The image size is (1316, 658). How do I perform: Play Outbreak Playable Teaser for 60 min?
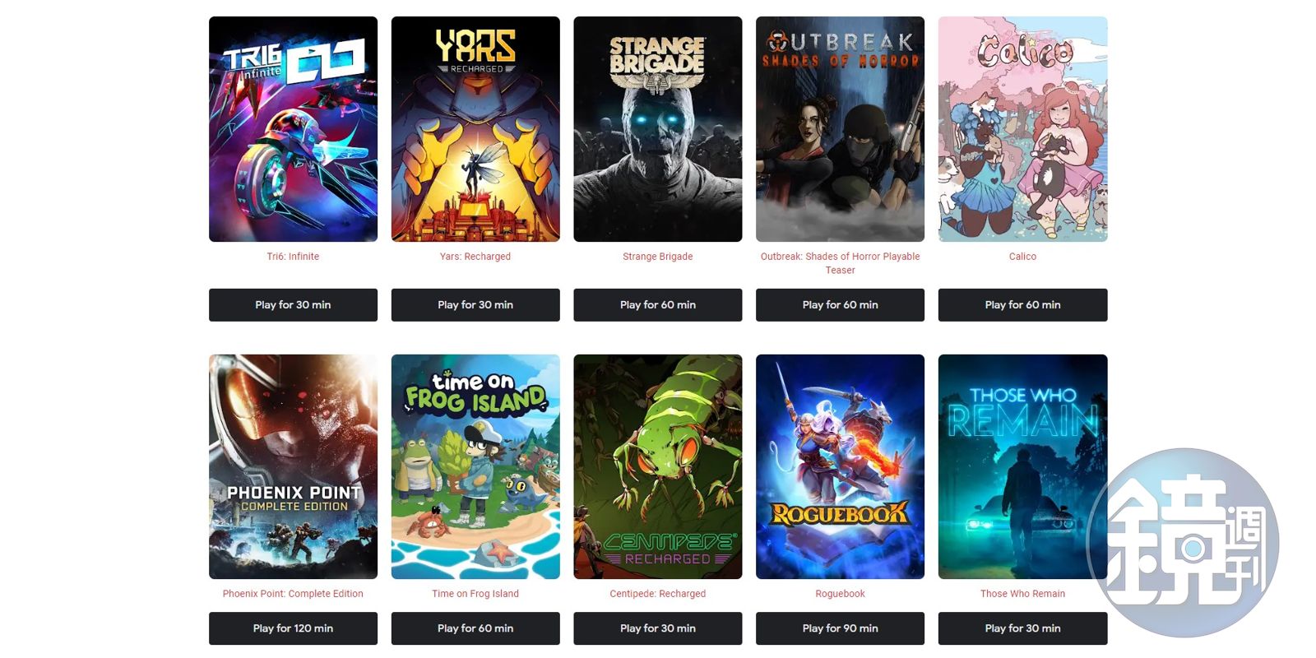coord(840,304)
